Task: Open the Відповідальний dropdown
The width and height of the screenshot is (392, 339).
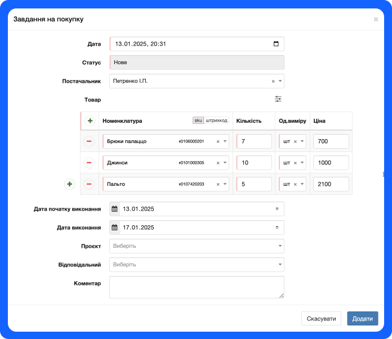Action: (280, 265)
